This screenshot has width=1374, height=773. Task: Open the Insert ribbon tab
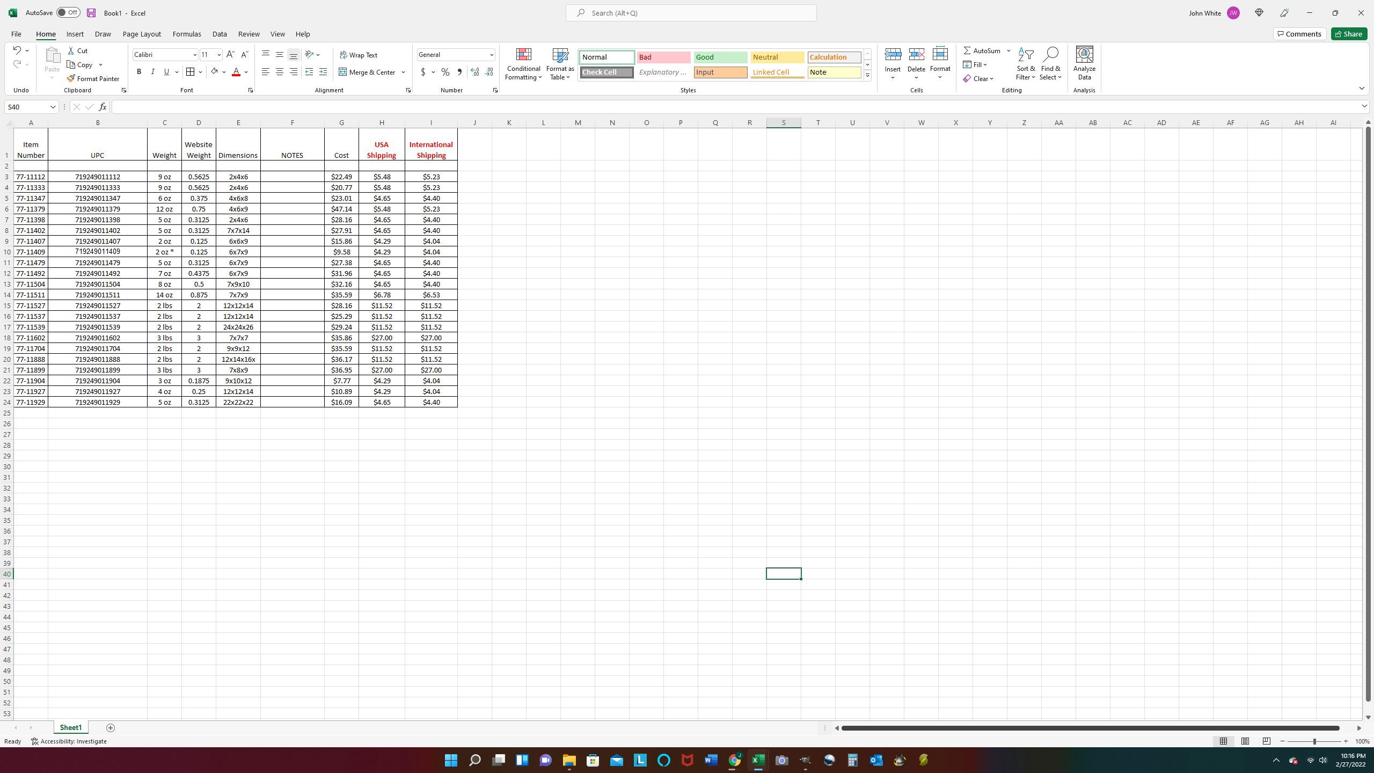(x=75, y=34)
